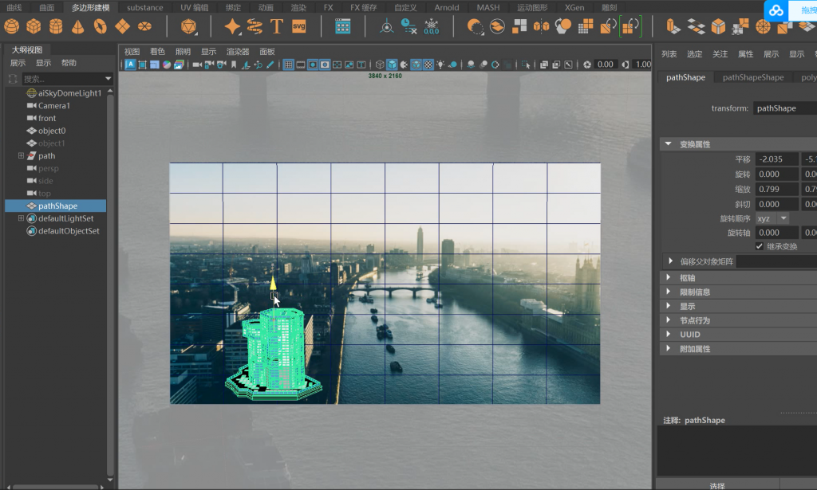
Task: Click 关注 in the attribute editor menu
Action: click(720, 54)
